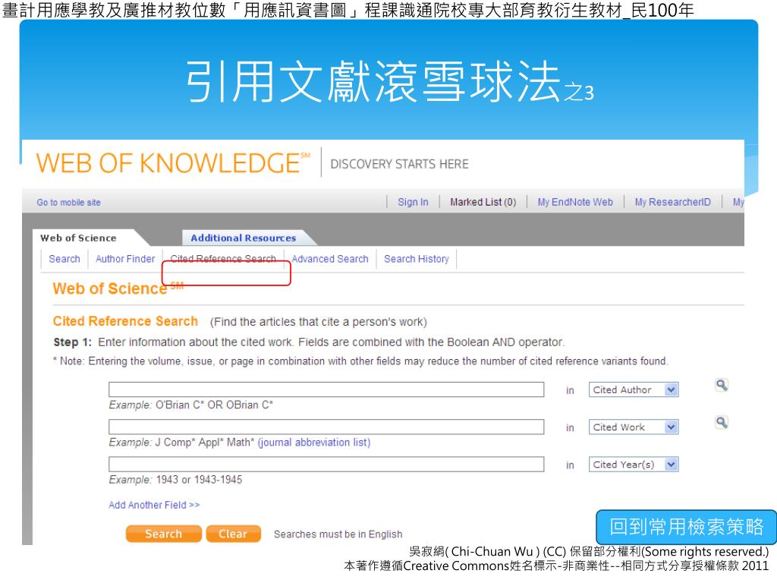Click the Cited Reference Search heading text

125,321
